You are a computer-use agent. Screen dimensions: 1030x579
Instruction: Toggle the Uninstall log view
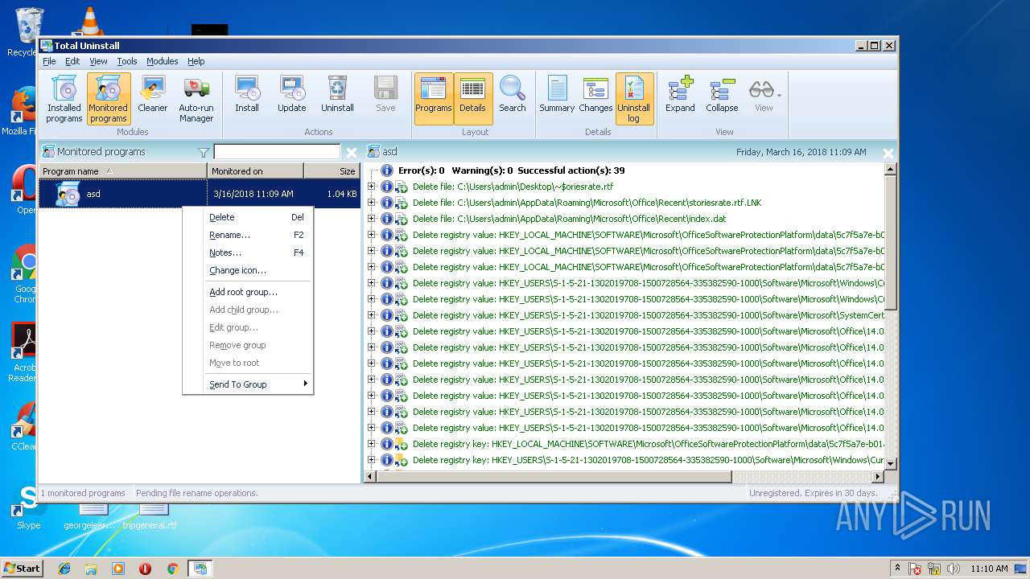point(634,99)
